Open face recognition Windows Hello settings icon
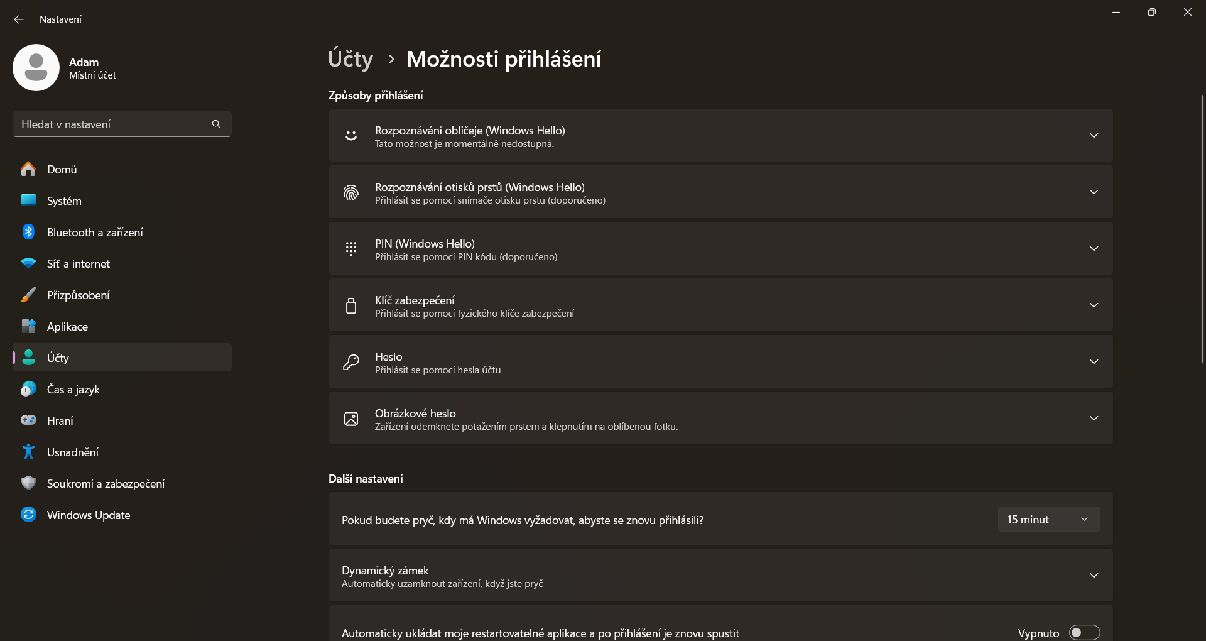This screenshot has height=641, width=1206. pos(351,135)
